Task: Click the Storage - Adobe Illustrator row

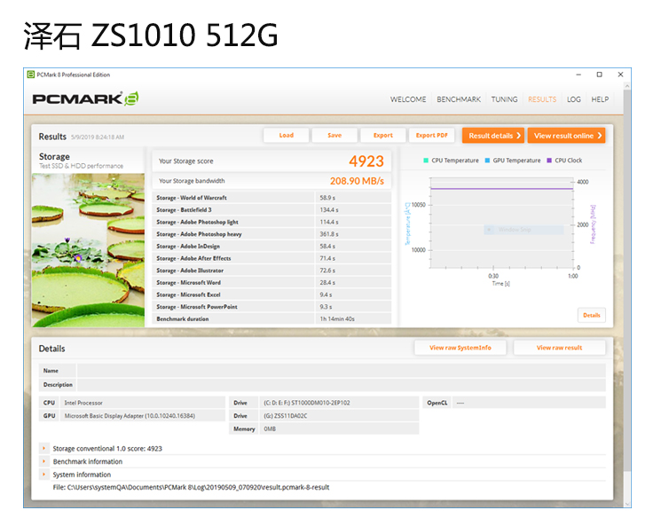Action: [271, 271]
